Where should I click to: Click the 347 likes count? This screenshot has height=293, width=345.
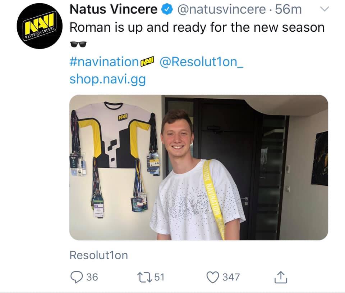click(x=231, y=277)
